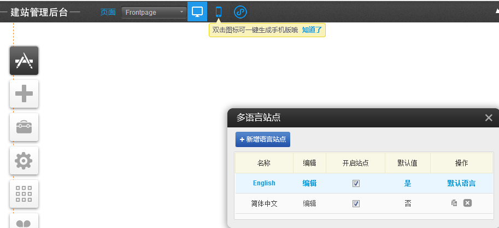499x228 pixels.
Task: Switch to mobile phone view
Action: click(219, 11)
